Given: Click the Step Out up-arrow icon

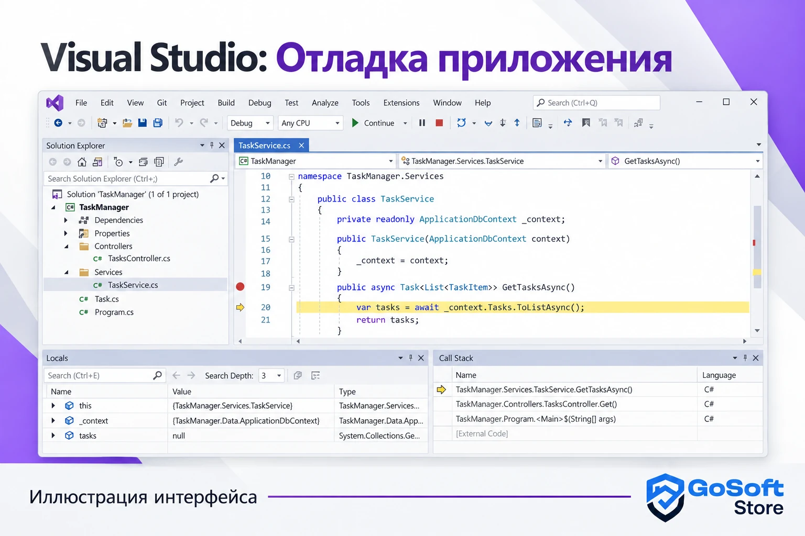Looking at the screenshot, I should click(517, 123).
